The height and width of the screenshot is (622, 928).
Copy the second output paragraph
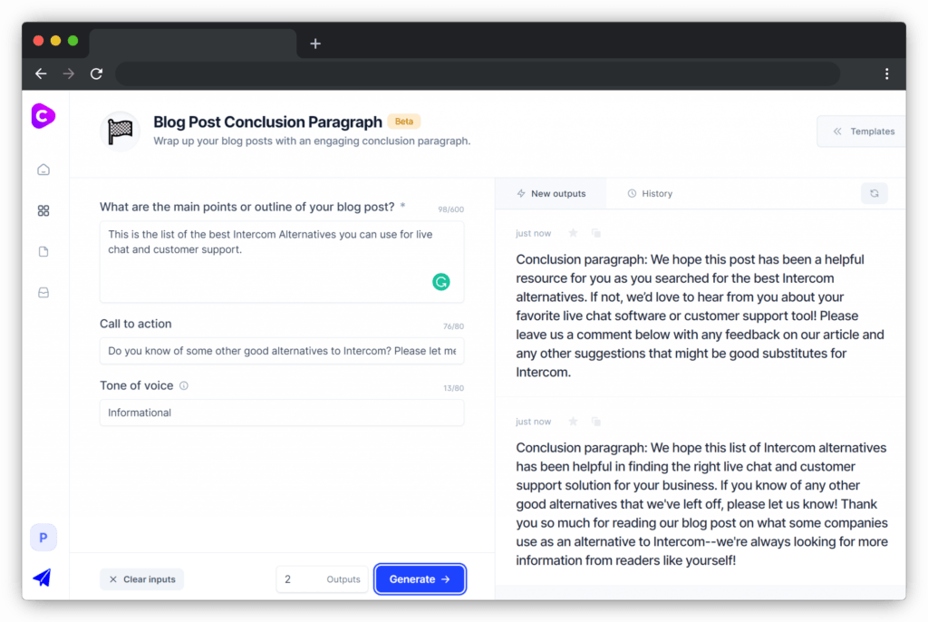[596, 422]
